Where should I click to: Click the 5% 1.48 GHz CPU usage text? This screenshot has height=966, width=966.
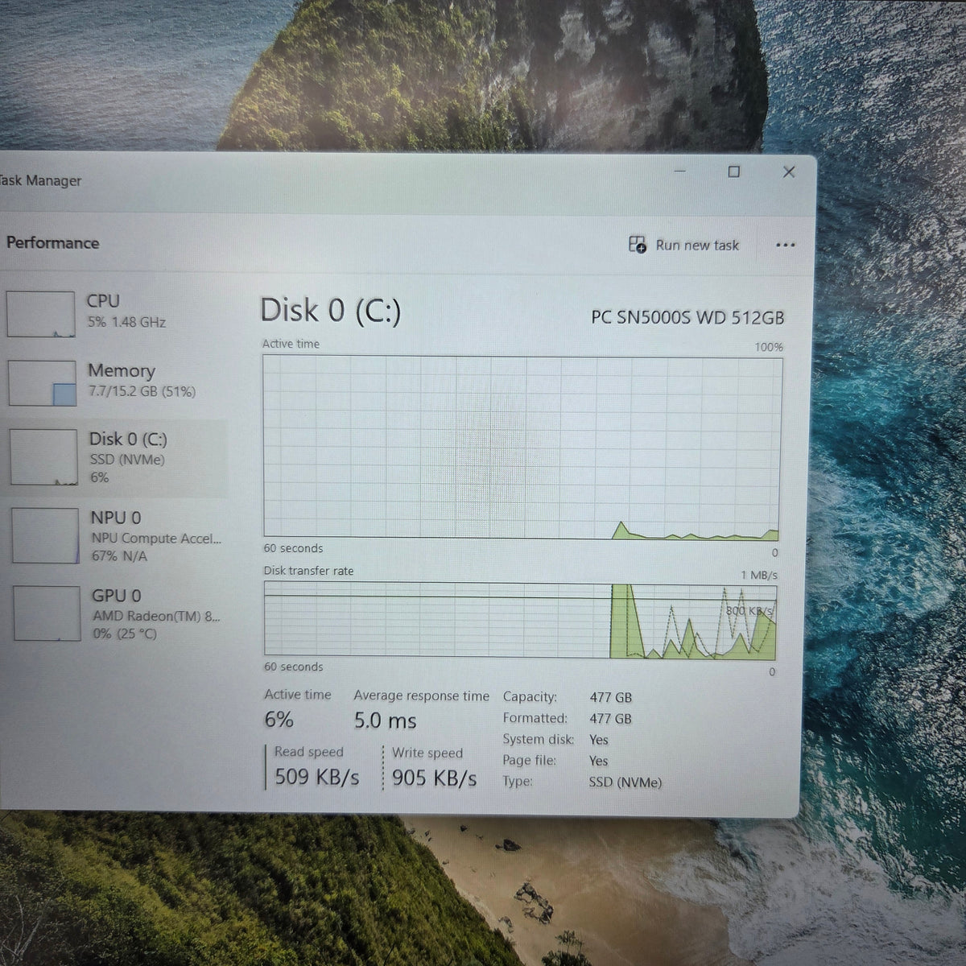[126, 322]
